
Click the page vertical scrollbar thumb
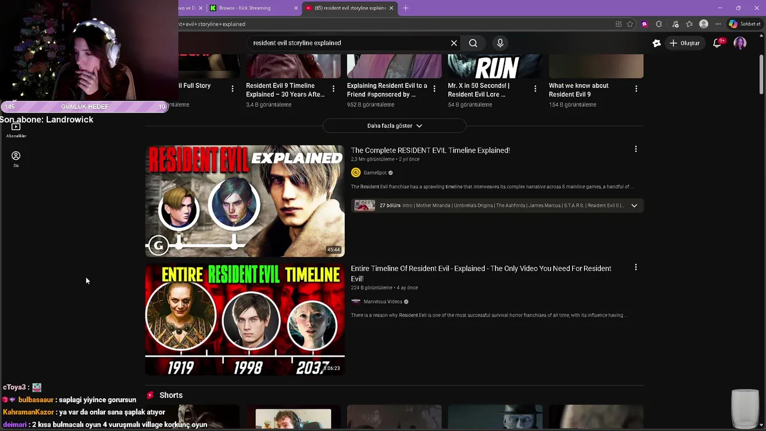coord(761,75)
